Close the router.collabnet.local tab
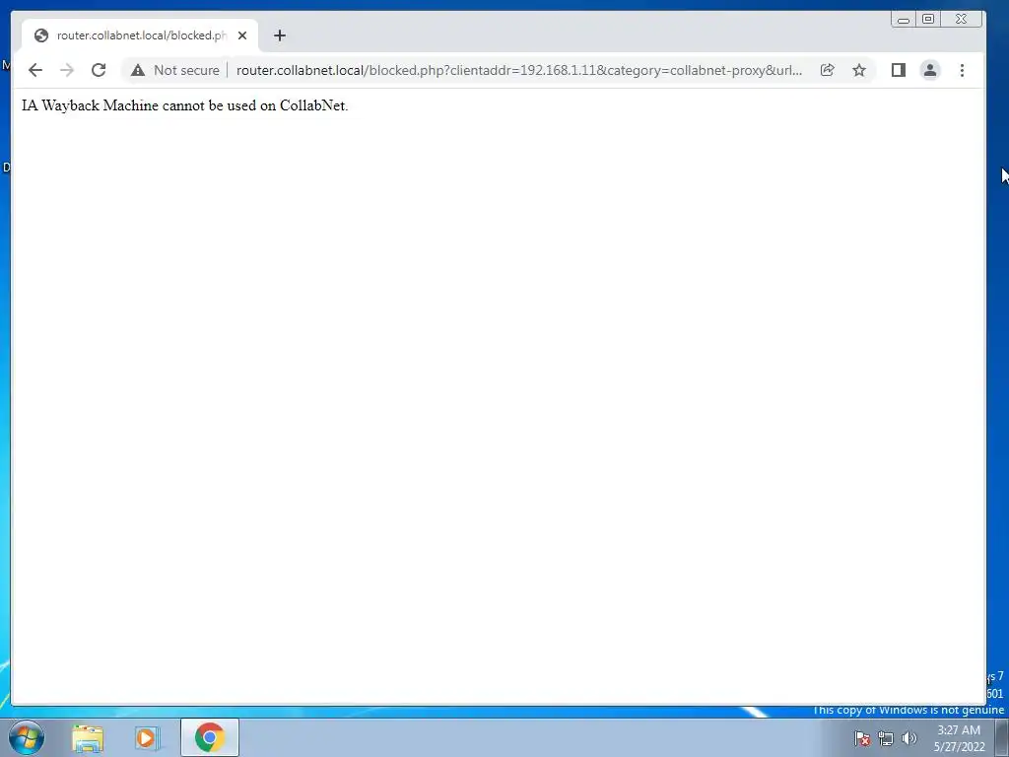Viewport: 1009px width, 757px height. [242, 35]
